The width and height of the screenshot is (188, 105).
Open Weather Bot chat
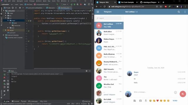(109, 86)
